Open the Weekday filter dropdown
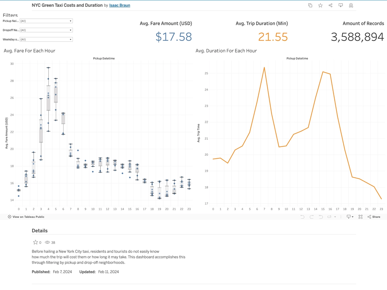Screen dimensions: 387x290 click(x=46, y=39)
